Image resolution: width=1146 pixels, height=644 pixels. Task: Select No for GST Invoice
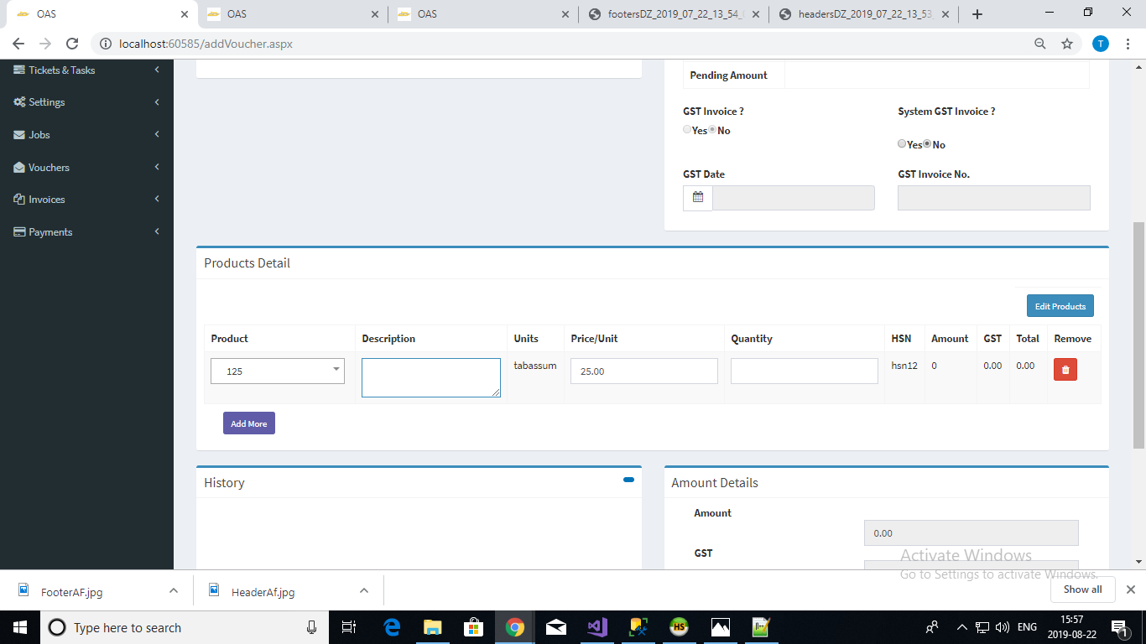pyautogui.click(x=713, y=130)
